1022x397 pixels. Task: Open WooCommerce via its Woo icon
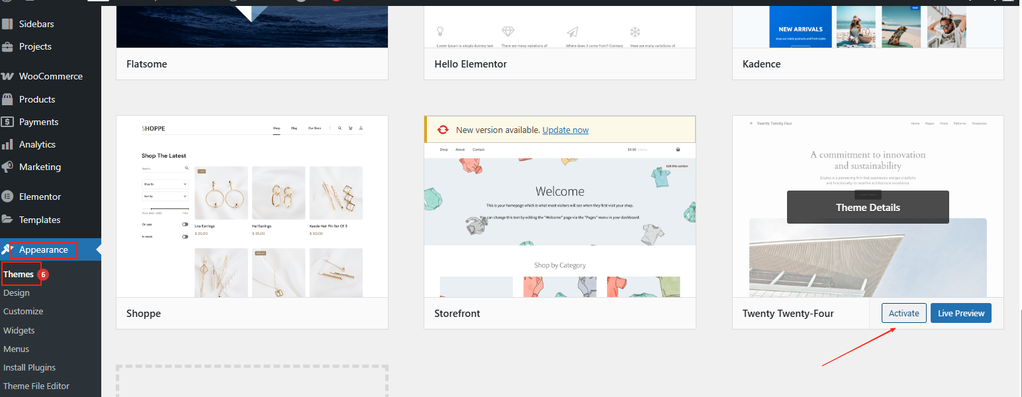[x=7, y=76]
